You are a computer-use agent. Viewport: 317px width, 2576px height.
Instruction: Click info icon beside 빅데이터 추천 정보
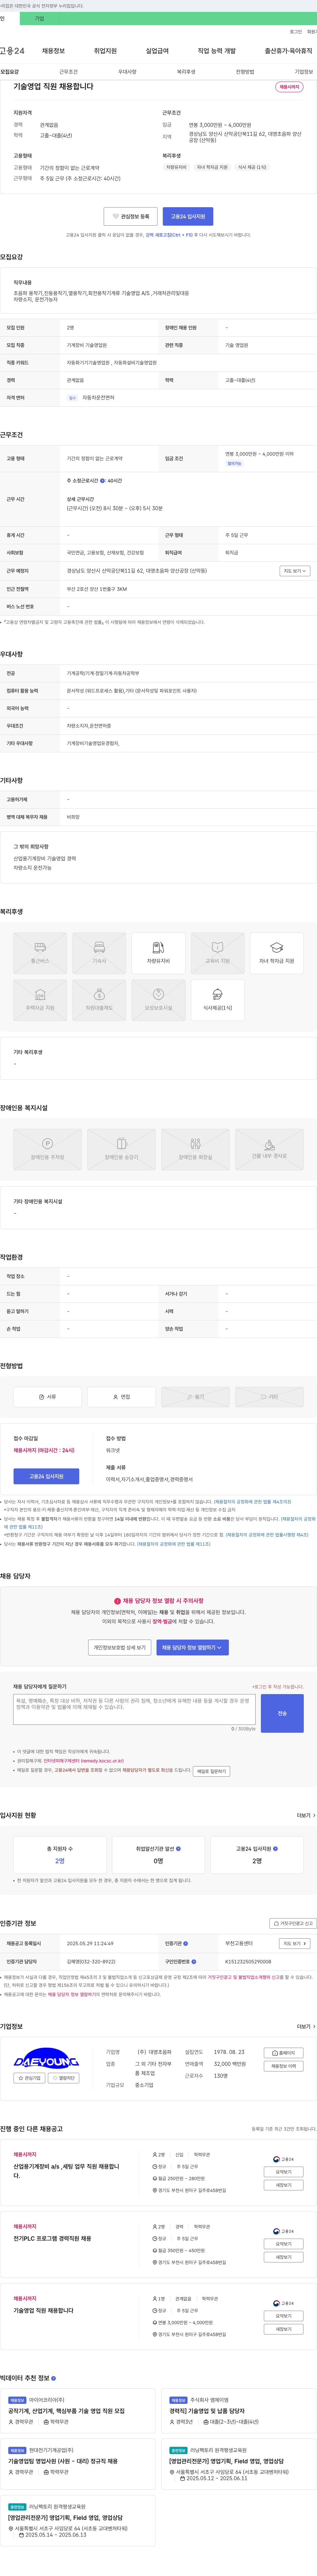(53, 2378)
